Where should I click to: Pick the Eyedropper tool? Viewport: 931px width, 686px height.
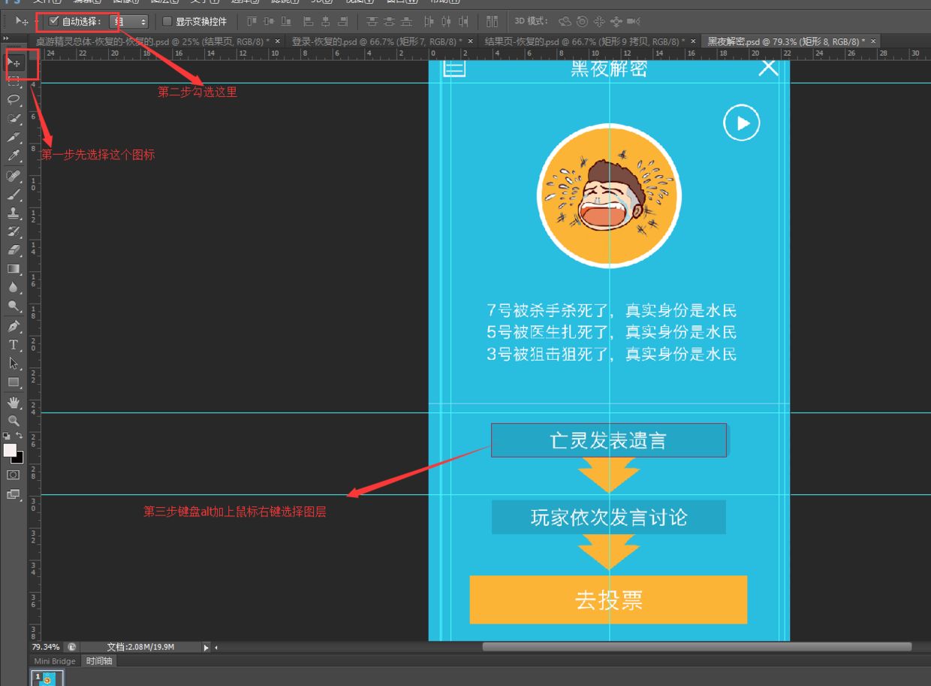click(14, 156)
